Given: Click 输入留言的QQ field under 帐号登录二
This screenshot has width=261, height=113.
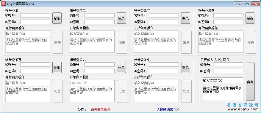Looking at the screenshot, I should [92, 34].
